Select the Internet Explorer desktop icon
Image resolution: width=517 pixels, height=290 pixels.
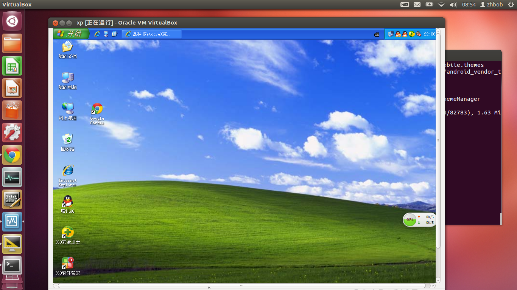(68, 176)
